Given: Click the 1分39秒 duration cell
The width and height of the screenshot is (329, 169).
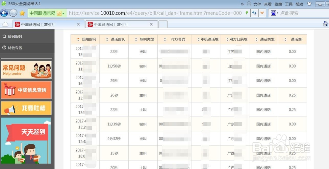Looking at the screenshot, I should (x=114, y=124).
